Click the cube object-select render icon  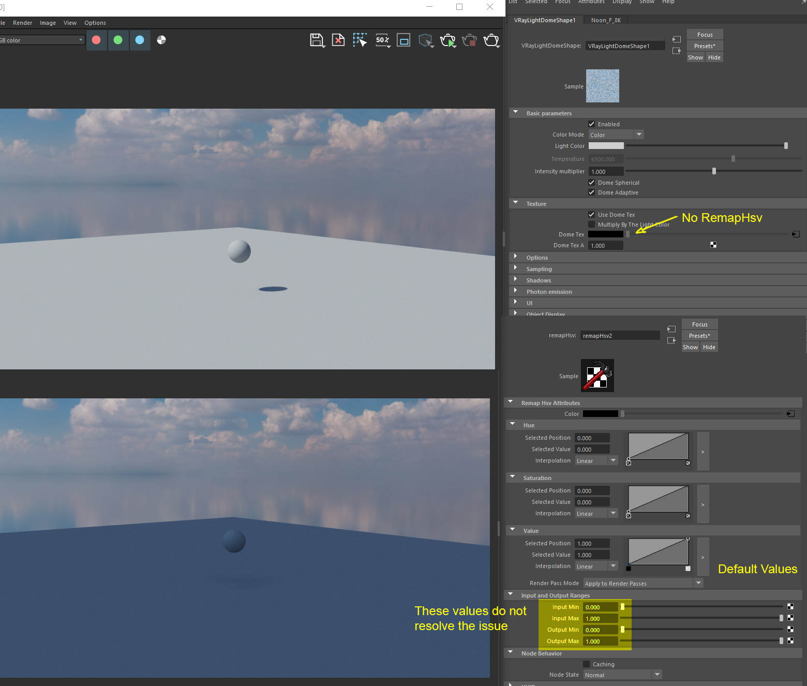tap(426, 40)
